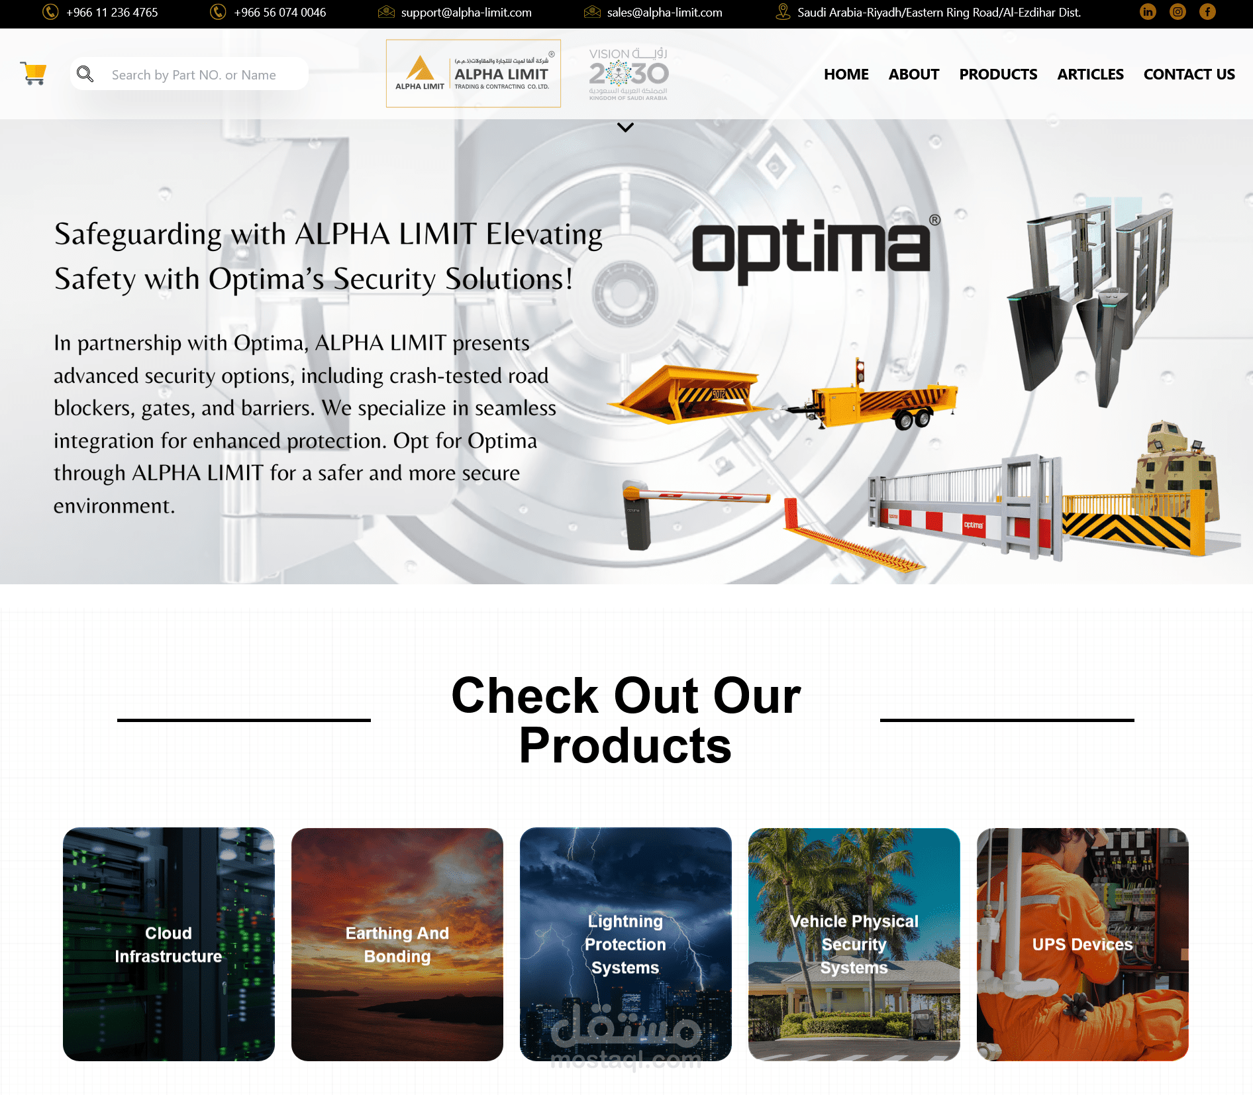
Task: Click the Vision 2030 logo
Action: click(628, 74)
